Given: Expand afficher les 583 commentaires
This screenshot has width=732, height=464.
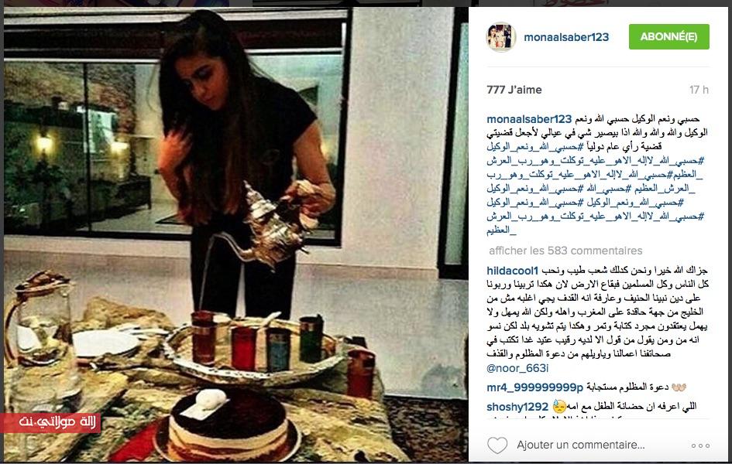Looking at the screenshot, I should pyautogui.click(x=565, y=251).
